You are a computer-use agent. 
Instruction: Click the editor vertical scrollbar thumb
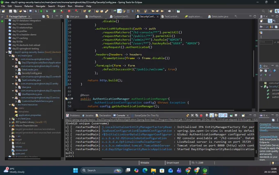pyautogui.click(x=254, y=64)
